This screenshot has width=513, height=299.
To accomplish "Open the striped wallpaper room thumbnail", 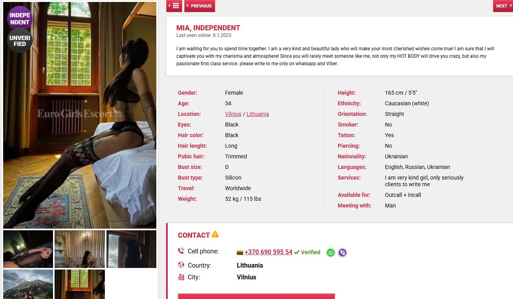I will (x=80, y=249).
